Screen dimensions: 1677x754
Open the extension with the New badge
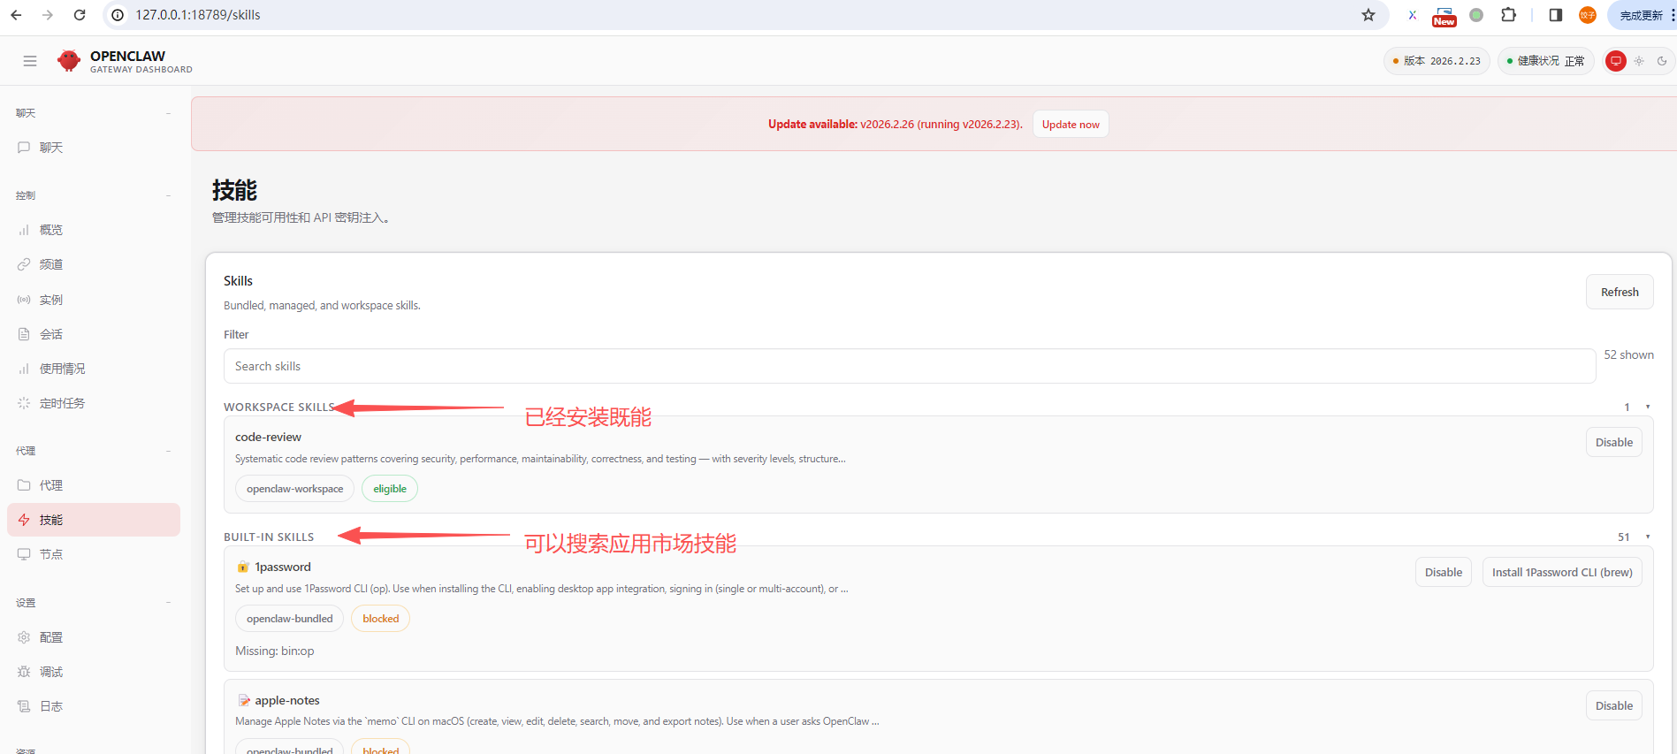1444,16
